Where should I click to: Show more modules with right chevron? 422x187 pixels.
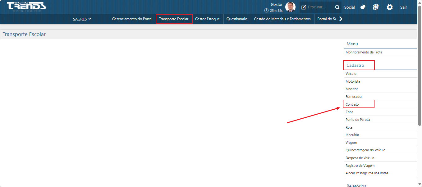(x=341, y=19)
